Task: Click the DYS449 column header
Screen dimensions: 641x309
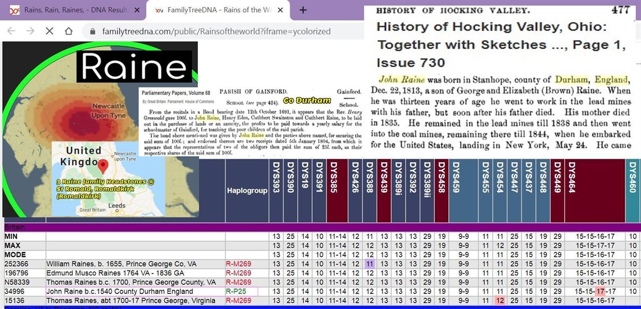Action: point(557,191)
